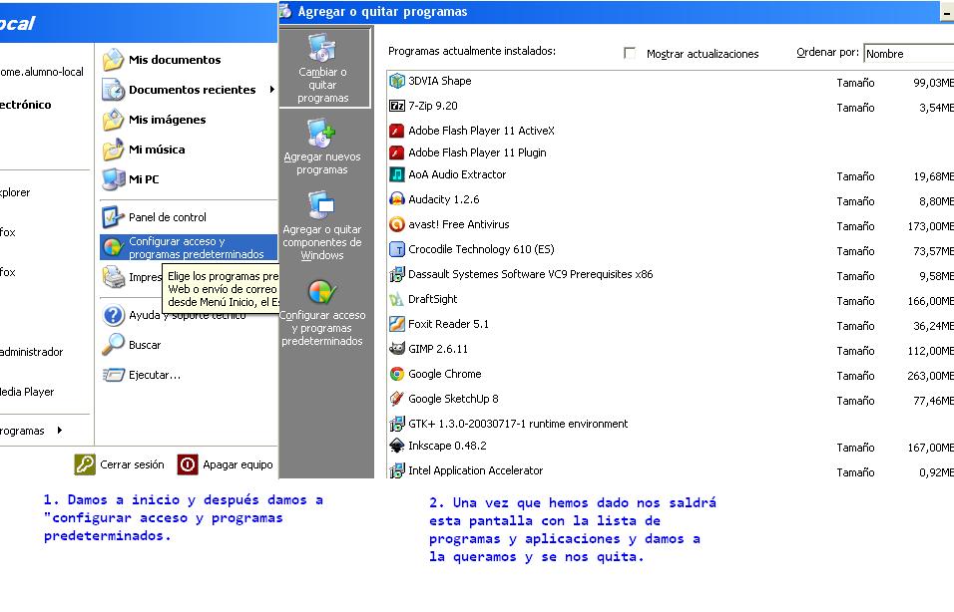
Task: Click the Adobe Flash Player 11 ActiveX icon
Action: tap(397, 131)
